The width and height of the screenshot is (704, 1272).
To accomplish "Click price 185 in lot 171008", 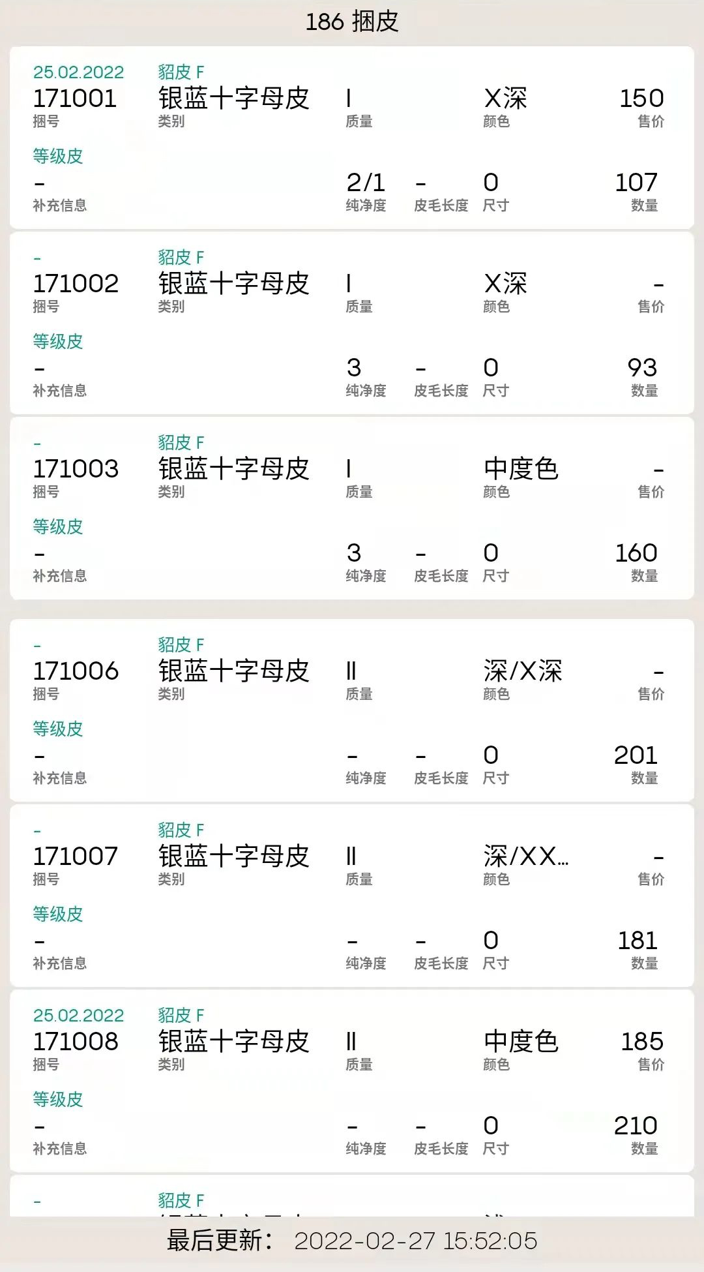I will click(641, 1042).
